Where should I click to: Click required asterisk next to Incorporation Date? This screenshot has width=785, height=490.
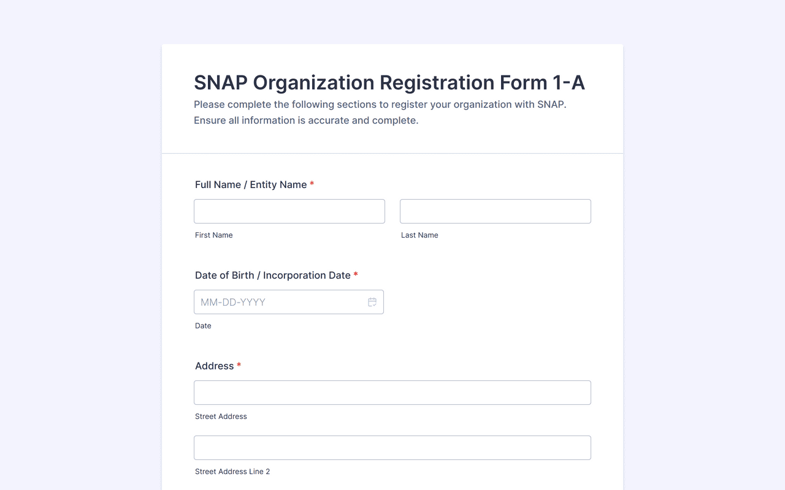click(356, 275)
